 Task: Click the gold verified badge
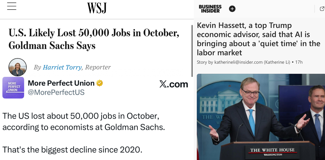point(100,83)
